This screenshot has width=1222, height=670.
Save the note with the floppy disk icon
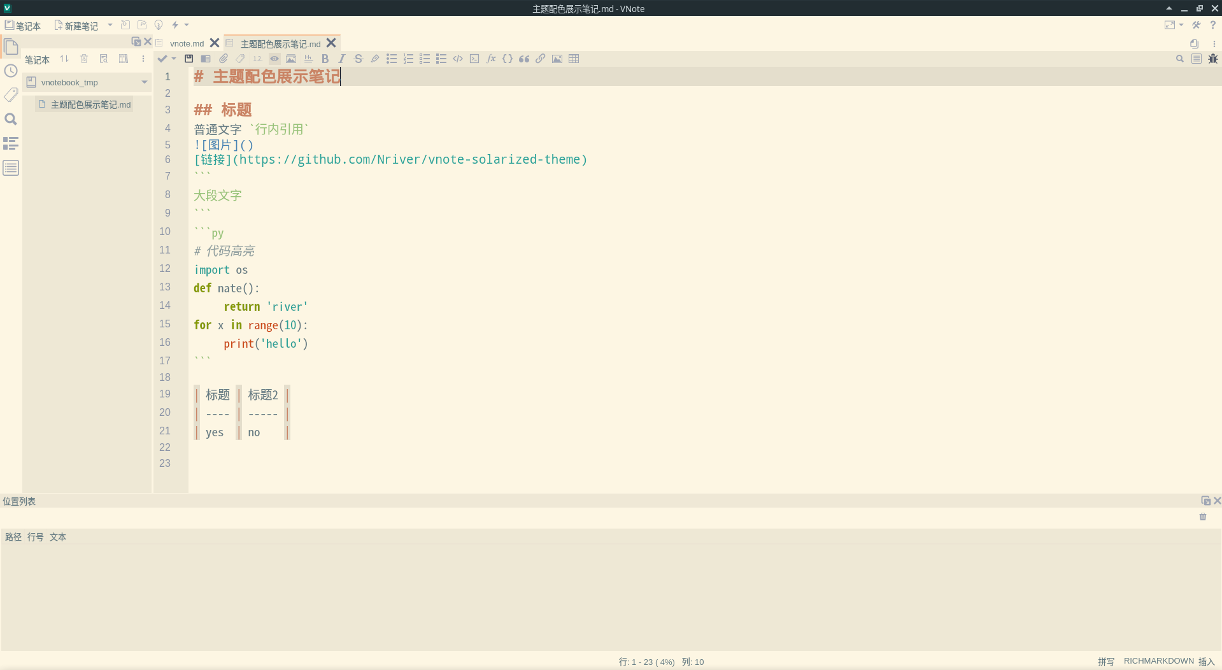[189, 59]
